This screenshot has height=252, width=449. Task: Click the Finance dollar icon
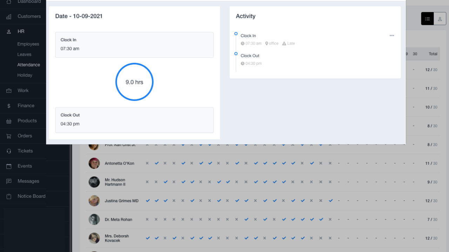pos(9,106)
